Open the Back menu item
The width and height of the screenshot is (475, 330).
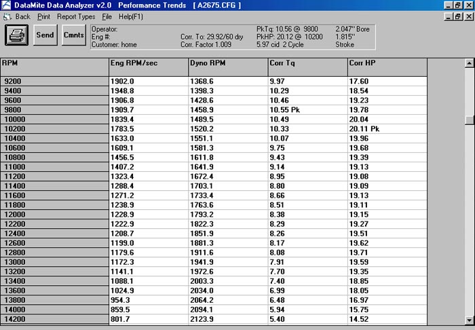pos(22,17)
